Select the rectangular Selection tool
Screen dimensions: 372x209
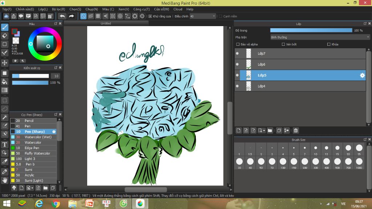4,101
